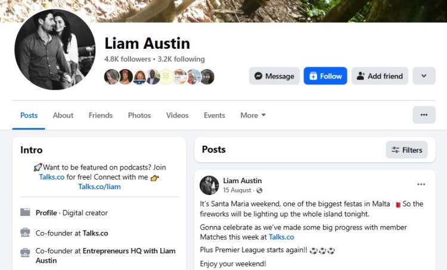Open Liam Austin's large profile picture
Screen dimensions: 447x270
[x=55, y=49]
